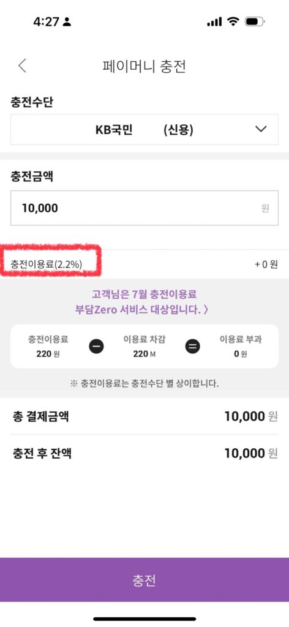Select the 충전이용료 220원 value
Image resolution: width=289 pixels, height=627 pixels.
click(48, 355)
